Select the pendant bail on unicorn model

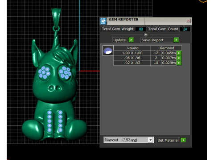pyautogui.click(x=56, y=17)
